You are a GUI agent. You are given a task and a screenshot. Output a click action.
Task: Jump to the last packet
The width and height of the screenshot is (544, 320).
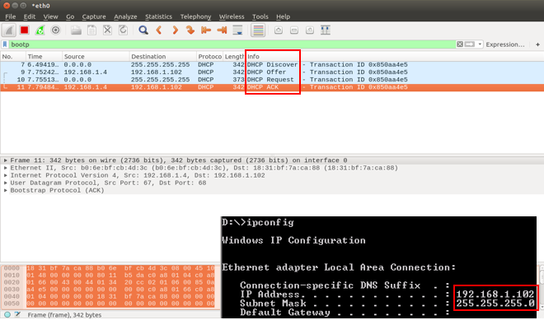[222, 30]
